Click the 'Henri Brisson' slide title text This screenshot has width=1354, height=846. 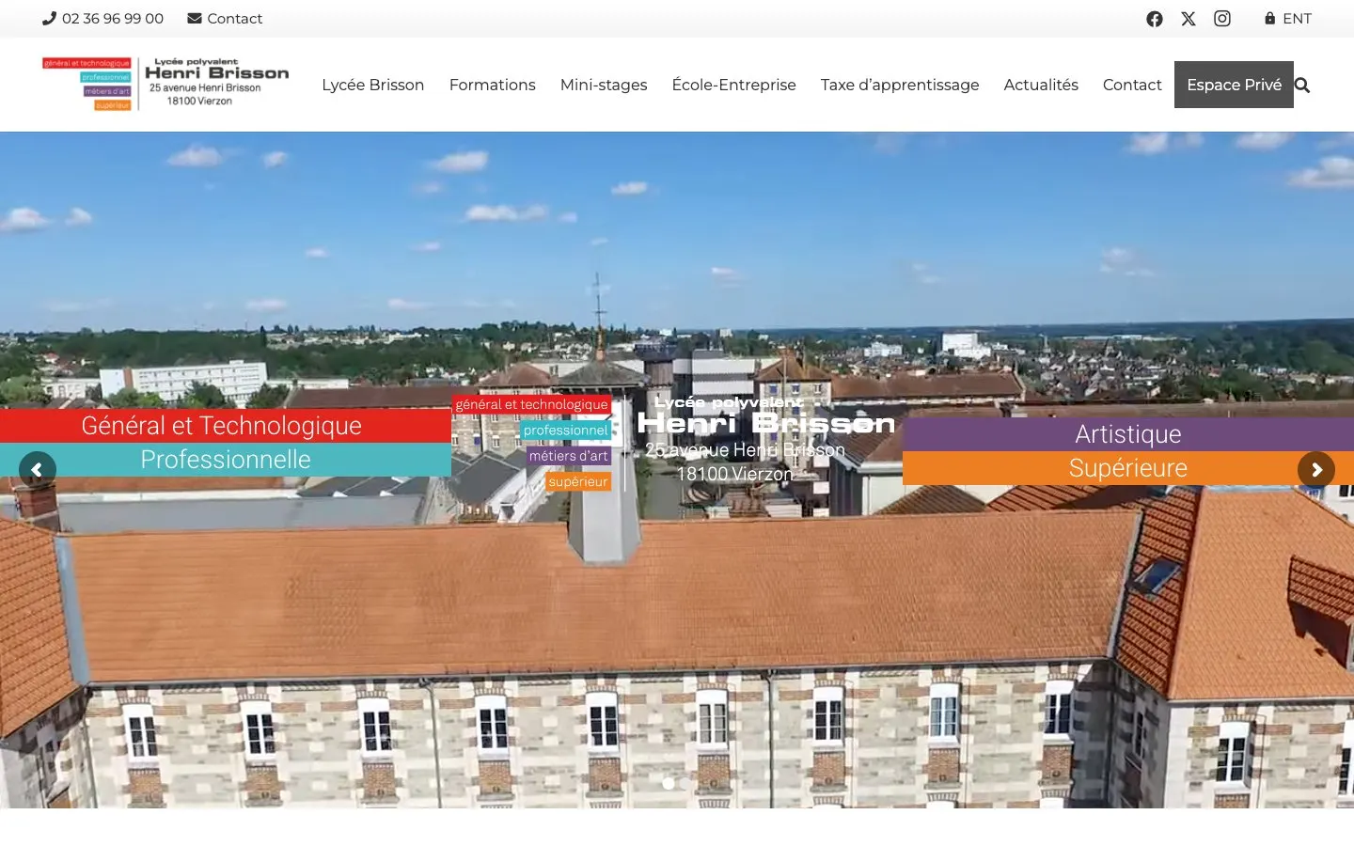(x=766, y=423)
